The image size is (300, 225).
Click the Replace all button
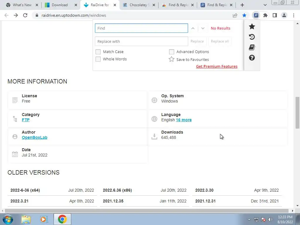tap(220, 41)
